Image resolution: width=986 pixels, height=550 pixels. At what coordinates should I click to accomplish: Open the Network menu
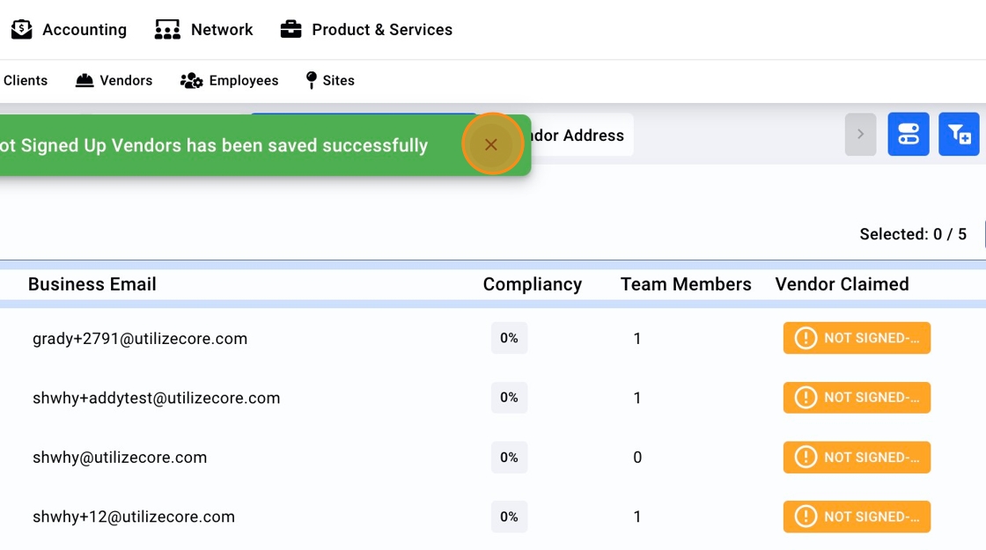[x=221, y=30]
